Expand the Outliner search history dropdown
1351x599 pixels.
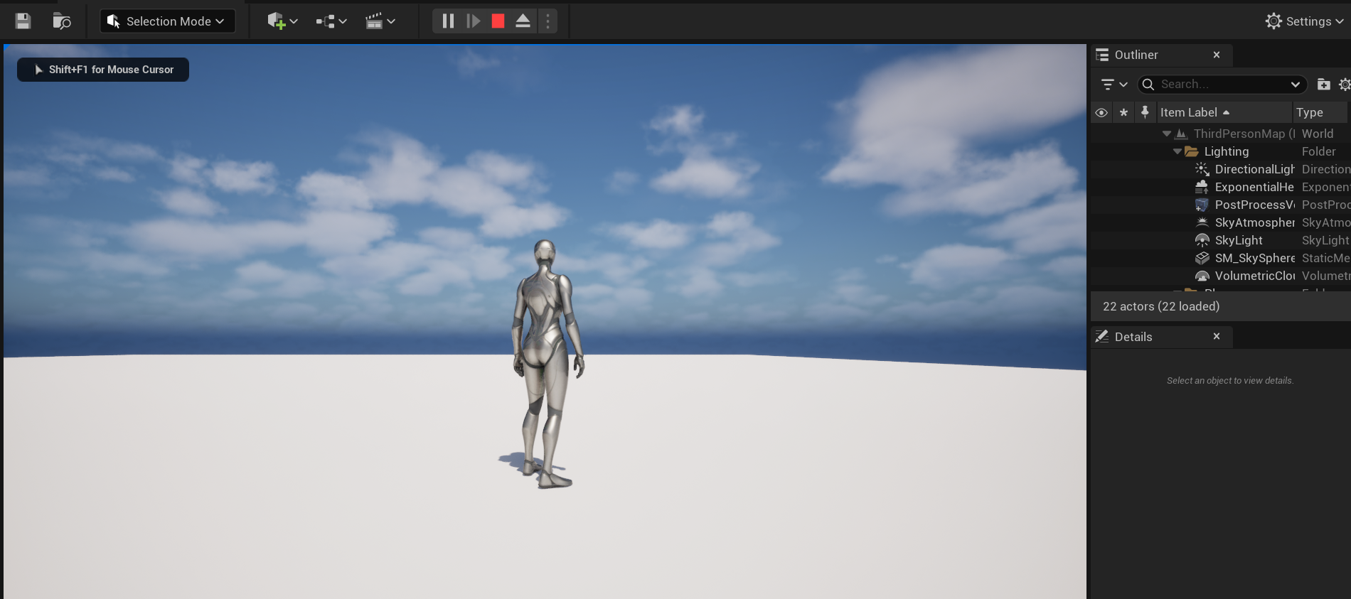click(x=1295, y=85)
